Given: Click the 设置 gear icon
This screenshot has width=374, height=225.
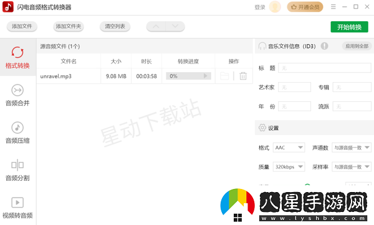Looking at the screenshot, I should 262,127.
